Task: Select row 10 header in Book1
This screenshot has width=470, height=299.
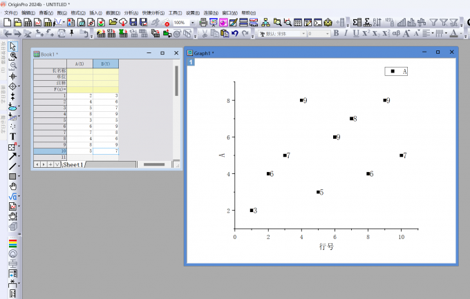Action: click(x=50, y=151)
